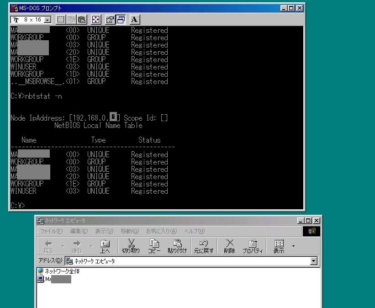
Task: Switch MS-DOS prompt to full screen
Action: [96, 20]
